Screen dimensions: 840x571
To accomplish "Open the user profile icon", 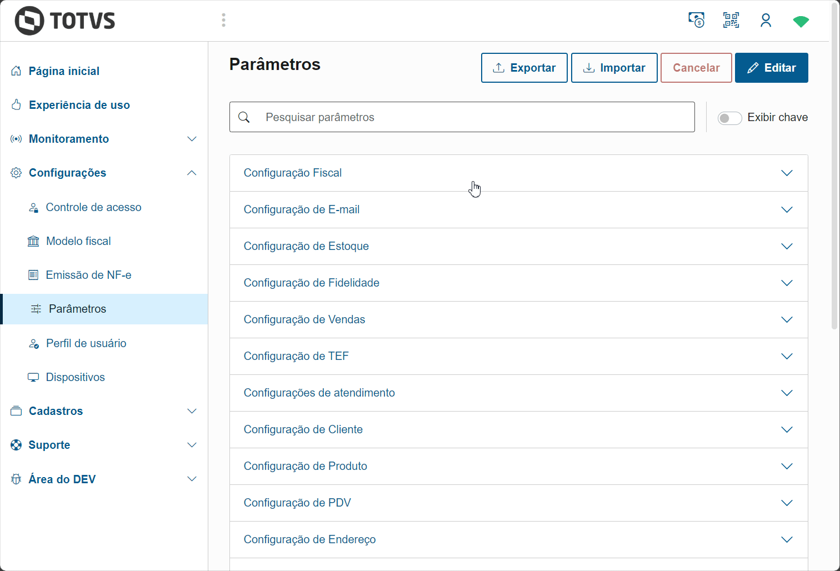I will (x=766, y=21).
